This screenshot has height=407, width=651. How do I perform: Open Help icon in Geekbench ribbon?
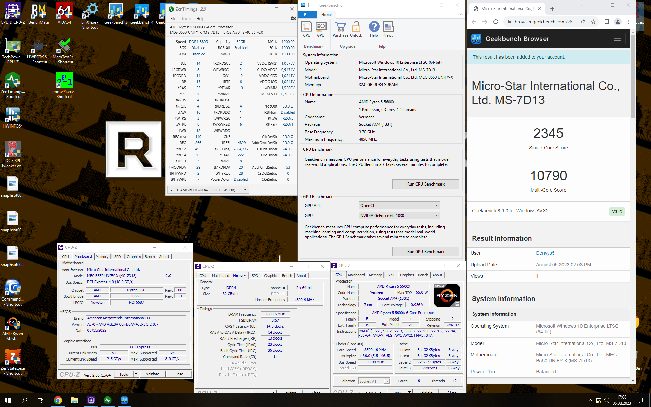click(374, 30)
